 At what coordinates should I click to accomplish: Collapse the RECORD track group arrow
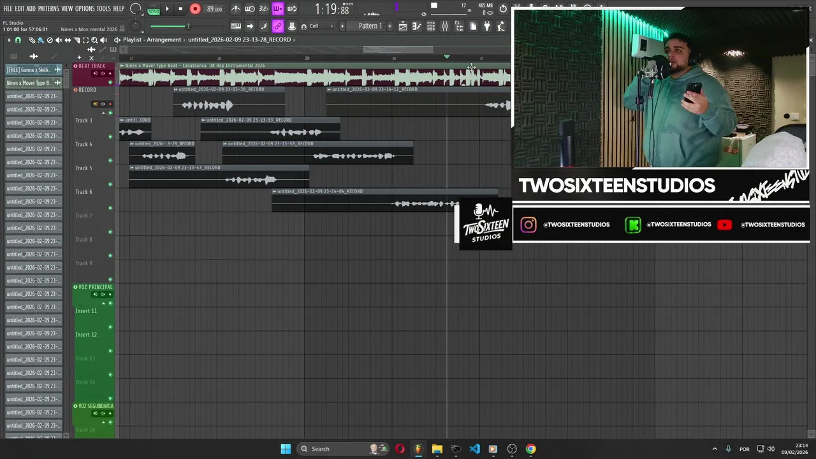(x=103, y=113)
